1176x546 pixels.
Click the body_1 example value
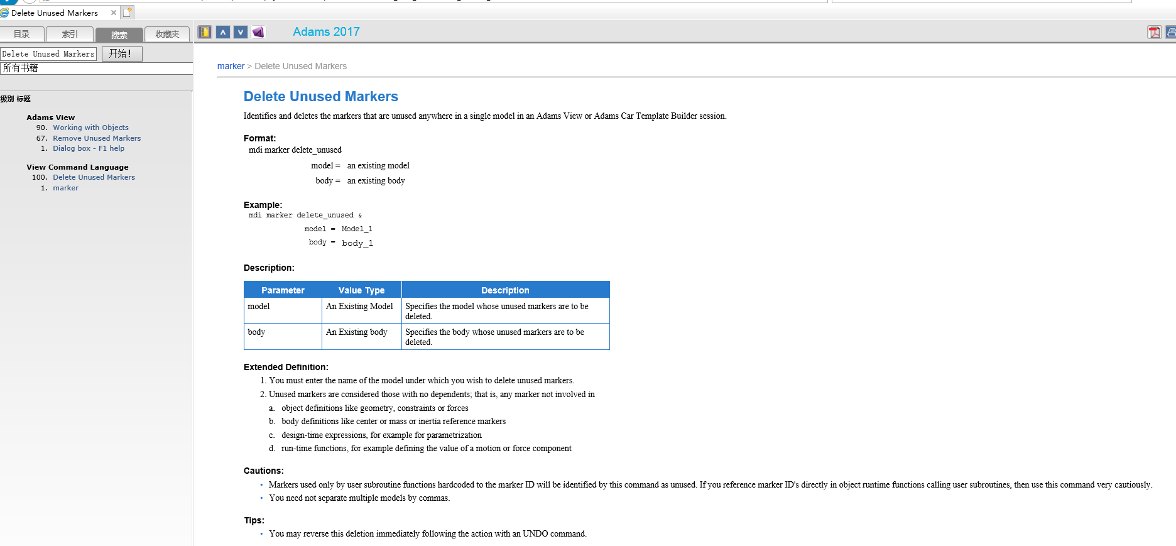(x=357, y=243)
